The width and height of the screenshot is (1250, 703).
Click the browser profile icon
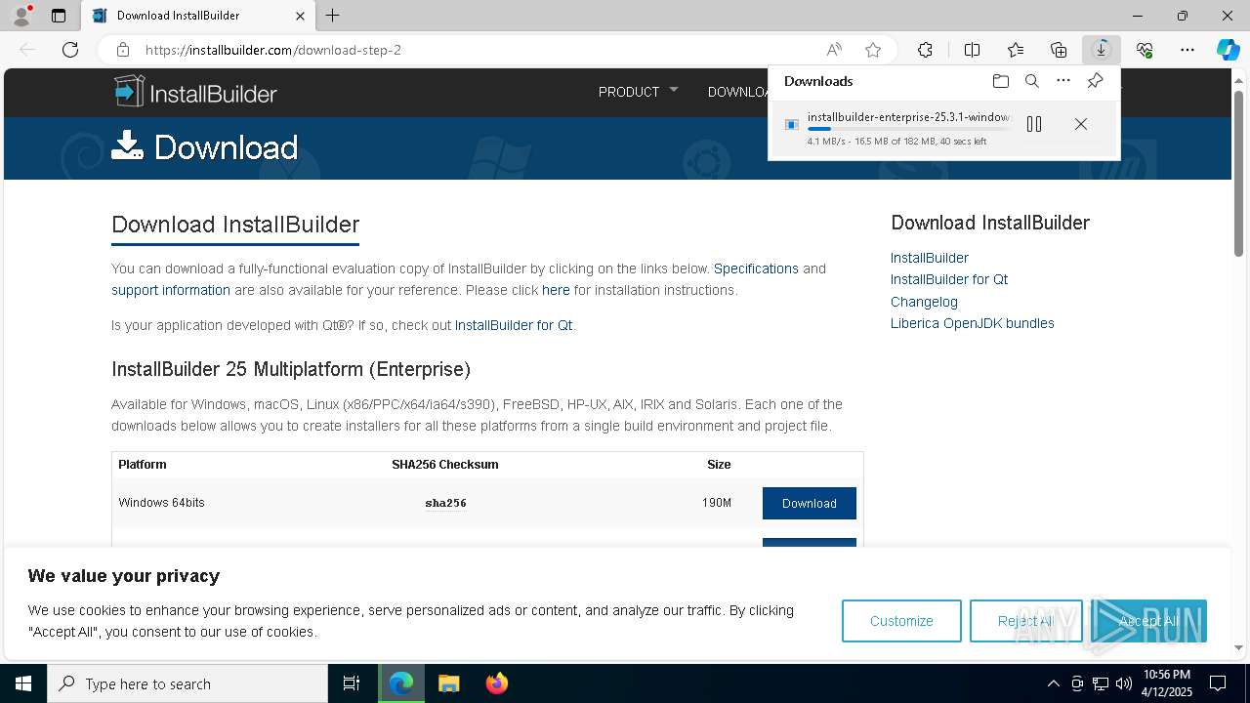pos(21,16)
